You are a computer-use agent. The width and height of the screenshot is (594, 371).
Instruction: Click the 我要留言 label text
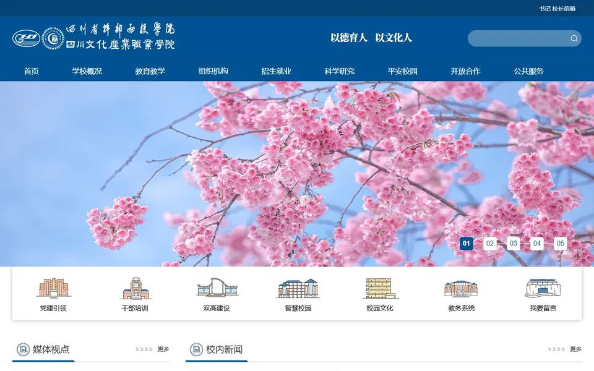[x=543, y=308]
